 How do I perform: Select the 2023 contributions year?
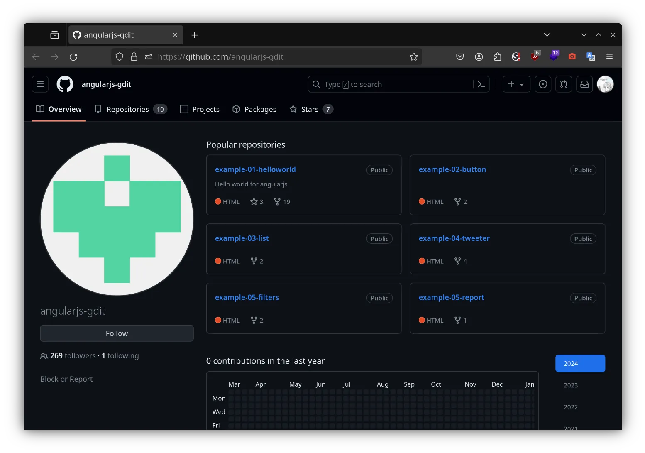(x=571, y=385)
